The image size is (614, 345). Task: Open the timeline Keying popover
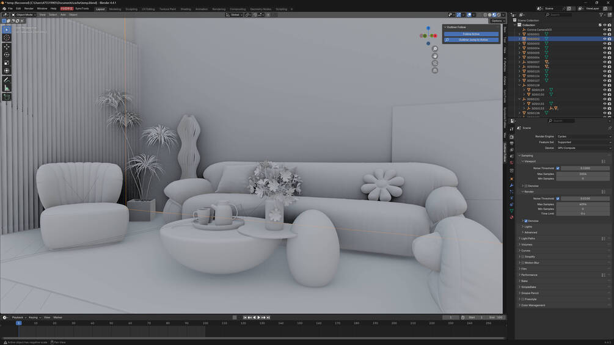(34, 318)
